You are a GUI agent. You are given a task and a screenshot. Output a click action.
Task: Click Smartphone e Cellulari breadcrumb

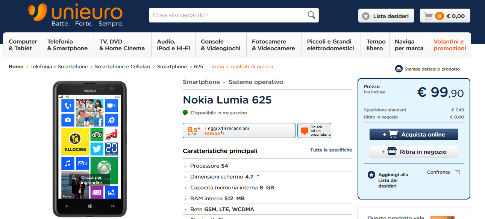122,66
